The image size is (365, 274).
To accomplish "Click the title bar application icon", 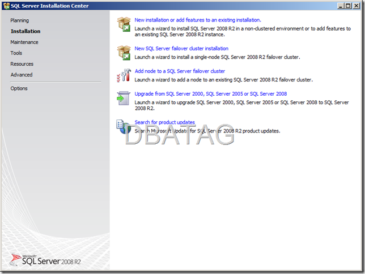I will (x=6, y=6).
